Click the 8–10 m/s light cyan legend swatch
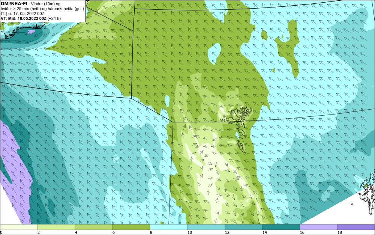The width and height of the screenshot is (375, 235). (169, 227)
